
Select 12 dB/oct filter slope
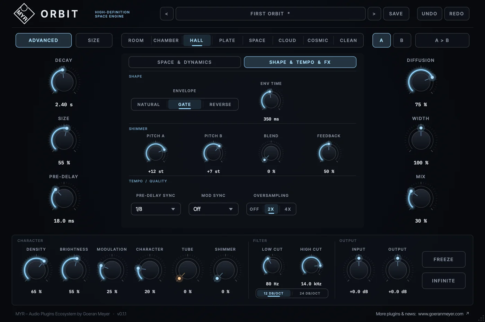pos(274,293)
